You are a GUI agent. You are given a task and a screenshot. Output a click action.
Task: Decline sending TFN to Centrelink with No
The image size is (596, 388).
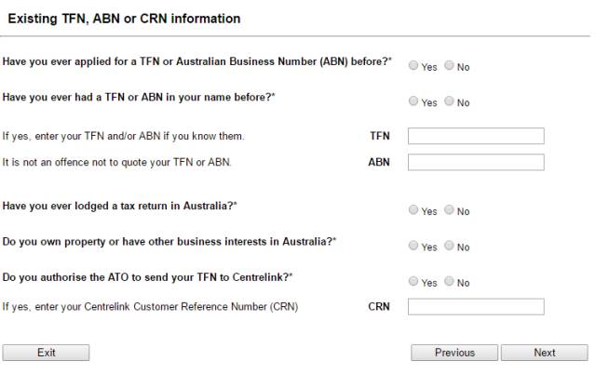(449, 281)
